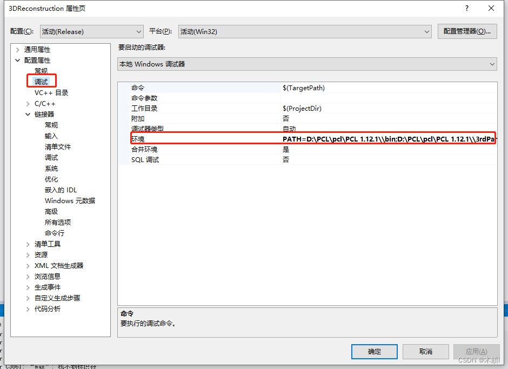
Task: Click the 命令 value $(TargetPath)
Action: click(x=304, y=88)
